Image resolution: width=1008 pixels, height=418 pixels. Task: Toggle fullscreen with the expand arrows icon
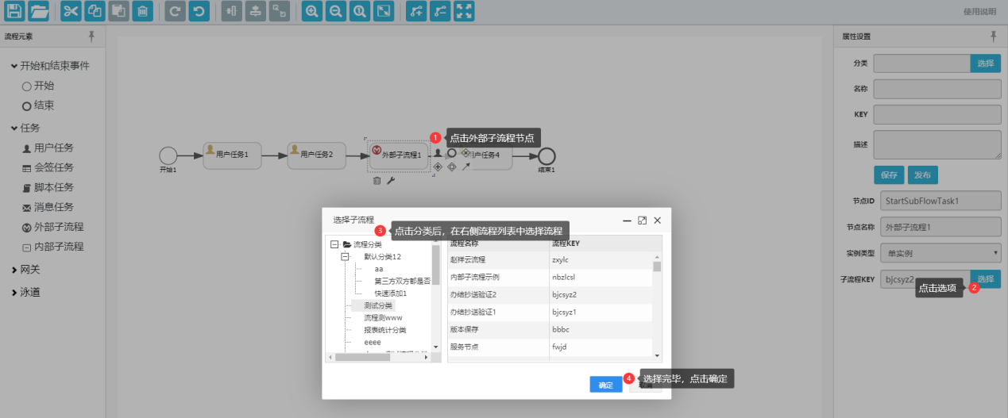pyautogui.click(x=465, y=11)
